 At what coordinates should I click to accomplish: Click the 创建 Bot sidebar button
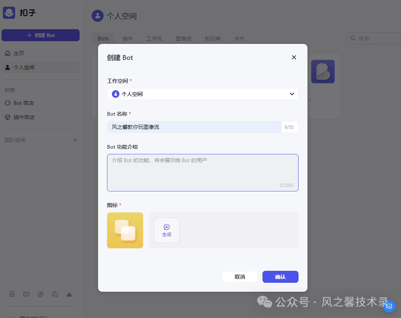click(x=41, y=35)
